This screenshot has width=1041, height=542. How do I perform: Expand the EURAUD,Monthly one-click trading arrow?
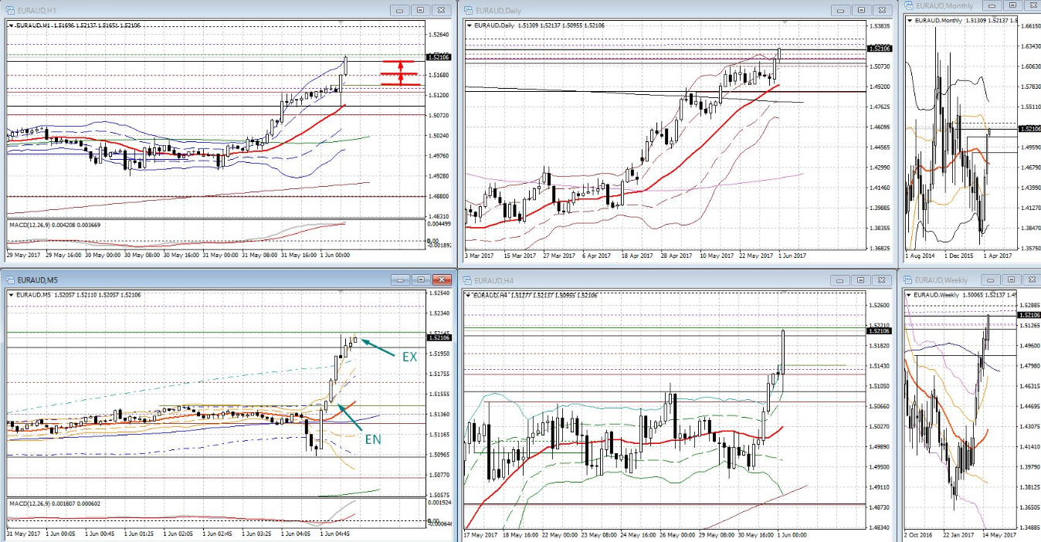[910, 20]
